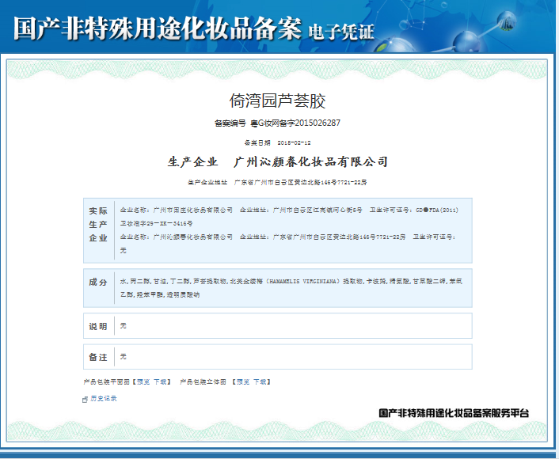Click the 备注 content box
The image size is (559, 459).
coord(293,356)
